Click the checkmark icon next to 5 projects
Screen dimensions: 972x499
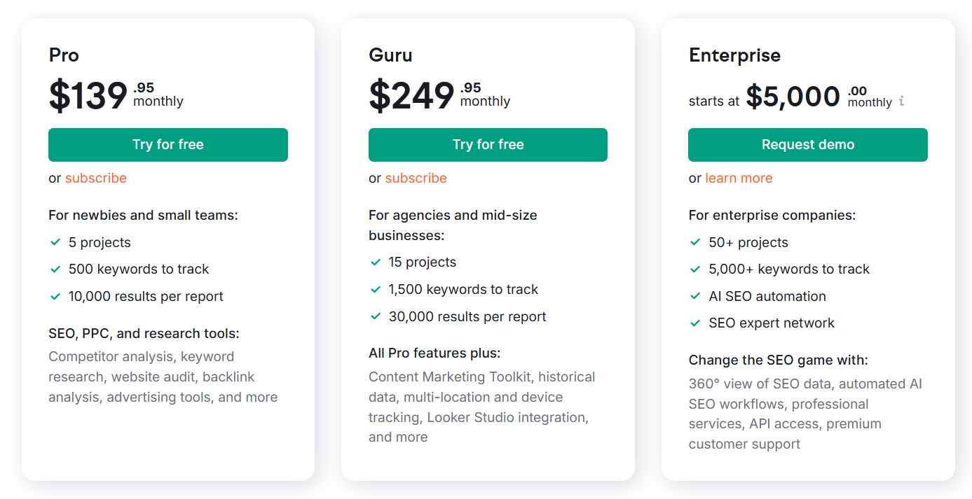tap(55, 242)
